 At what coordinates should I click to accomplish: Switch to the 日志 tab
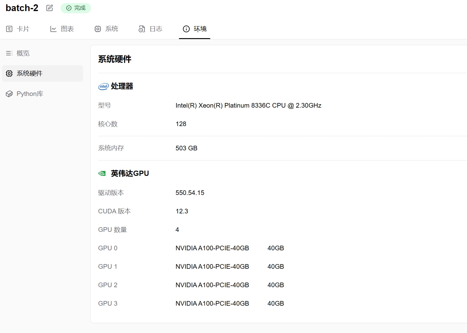[156, 29]
